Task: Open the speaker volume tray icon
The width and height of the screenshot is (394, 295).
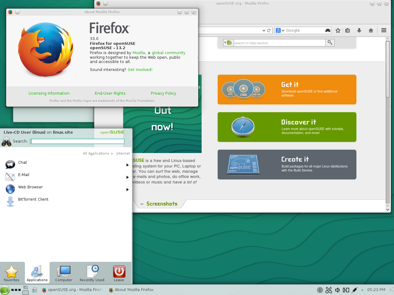Action: coord(337,290)
